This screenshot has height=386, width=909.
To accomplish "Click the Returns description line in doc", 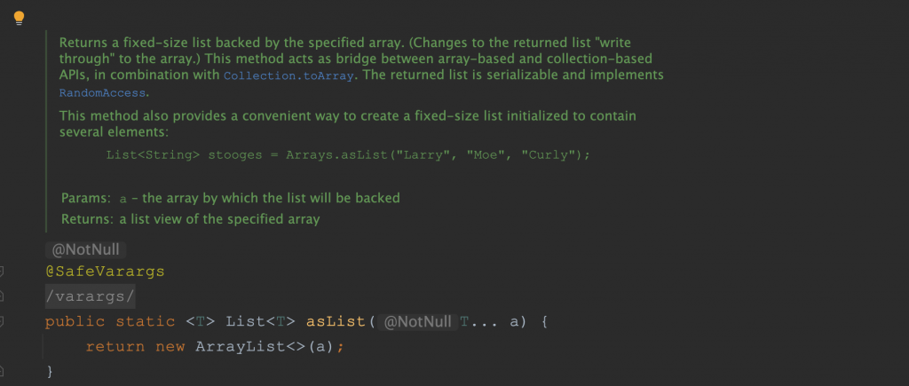I will [190, 218].
